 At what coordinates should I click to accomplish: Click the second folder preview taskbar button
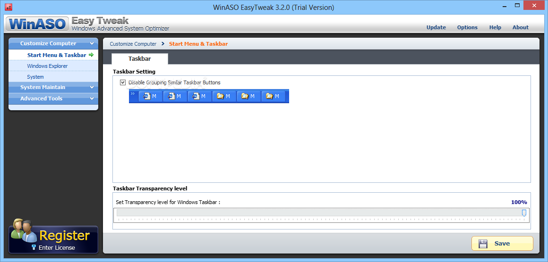(x=248, y=96)
